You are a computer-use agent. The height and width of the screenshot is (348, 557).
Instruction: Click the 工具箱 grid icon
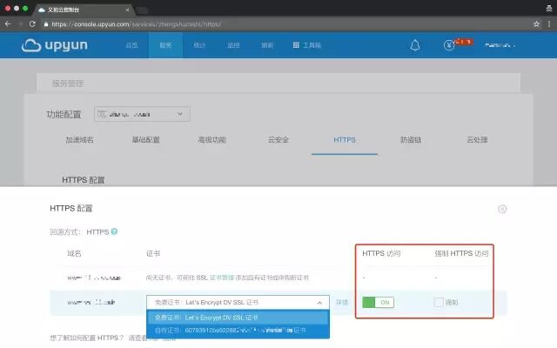(x=296, y=45)
